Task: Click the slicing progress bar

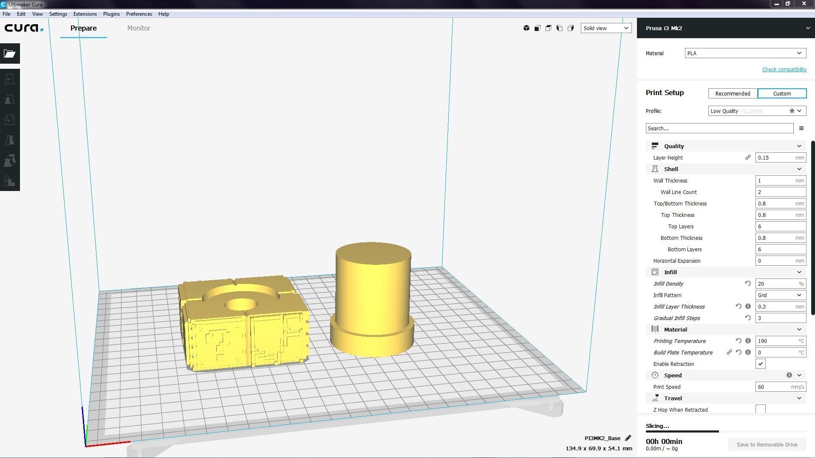Action: pos(726,431)
